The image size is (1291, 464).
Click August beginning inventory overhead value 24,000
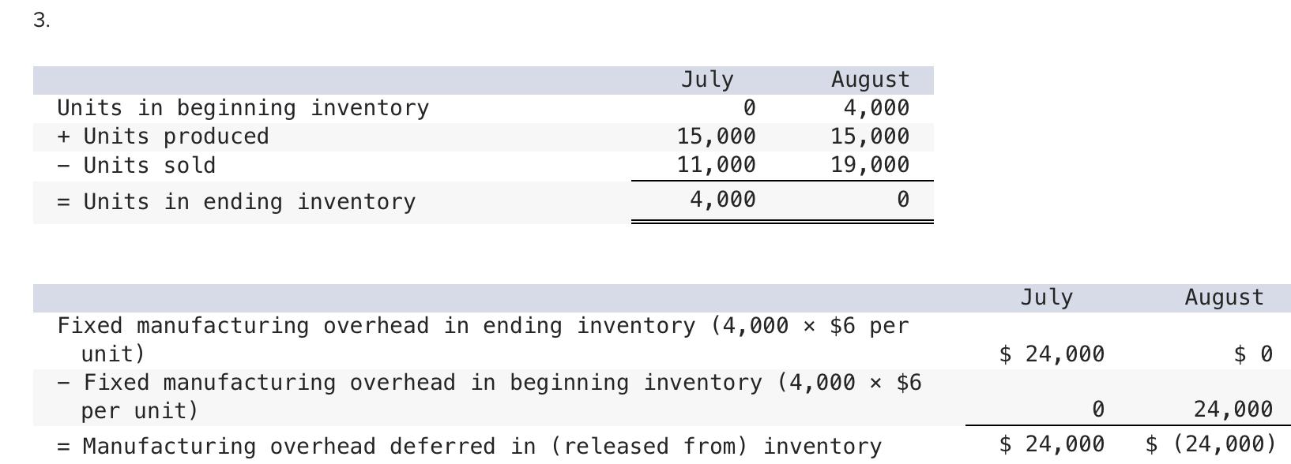click(x=1233, y=409)
